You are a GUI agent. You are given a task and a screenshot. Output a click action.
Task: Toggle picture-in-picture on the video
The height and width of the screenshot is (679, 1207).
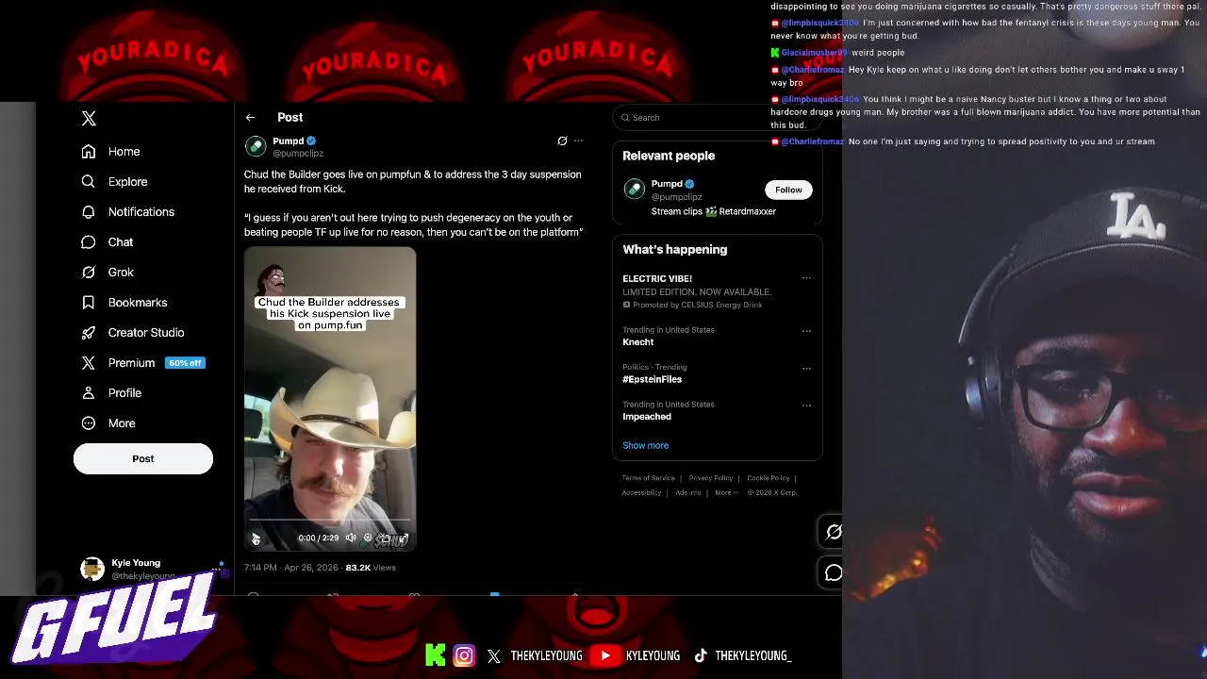[x=386, y=538]
